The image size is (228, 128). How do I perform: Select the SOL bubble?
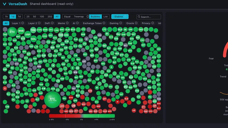33,39
